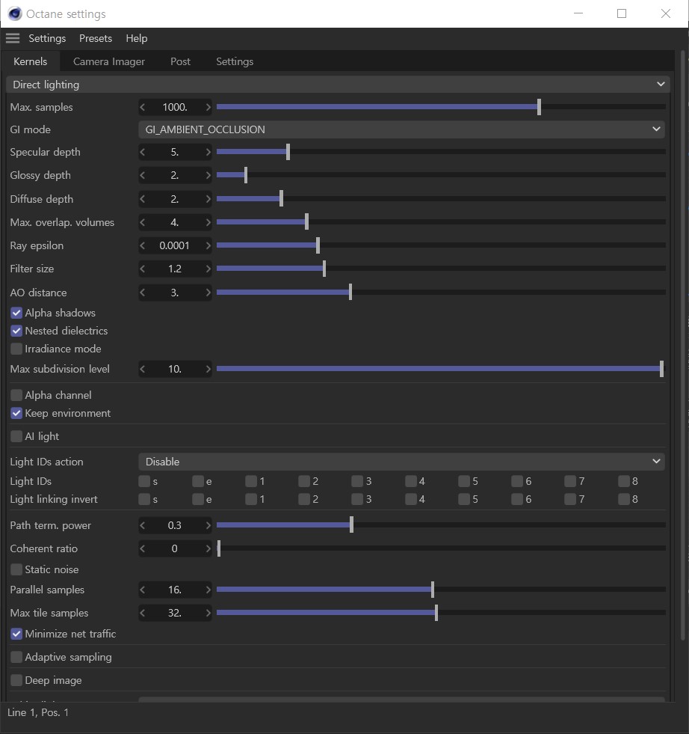Decrease Max subdivision level left arrow
The image size is (689, 734).
coord(143,369)
